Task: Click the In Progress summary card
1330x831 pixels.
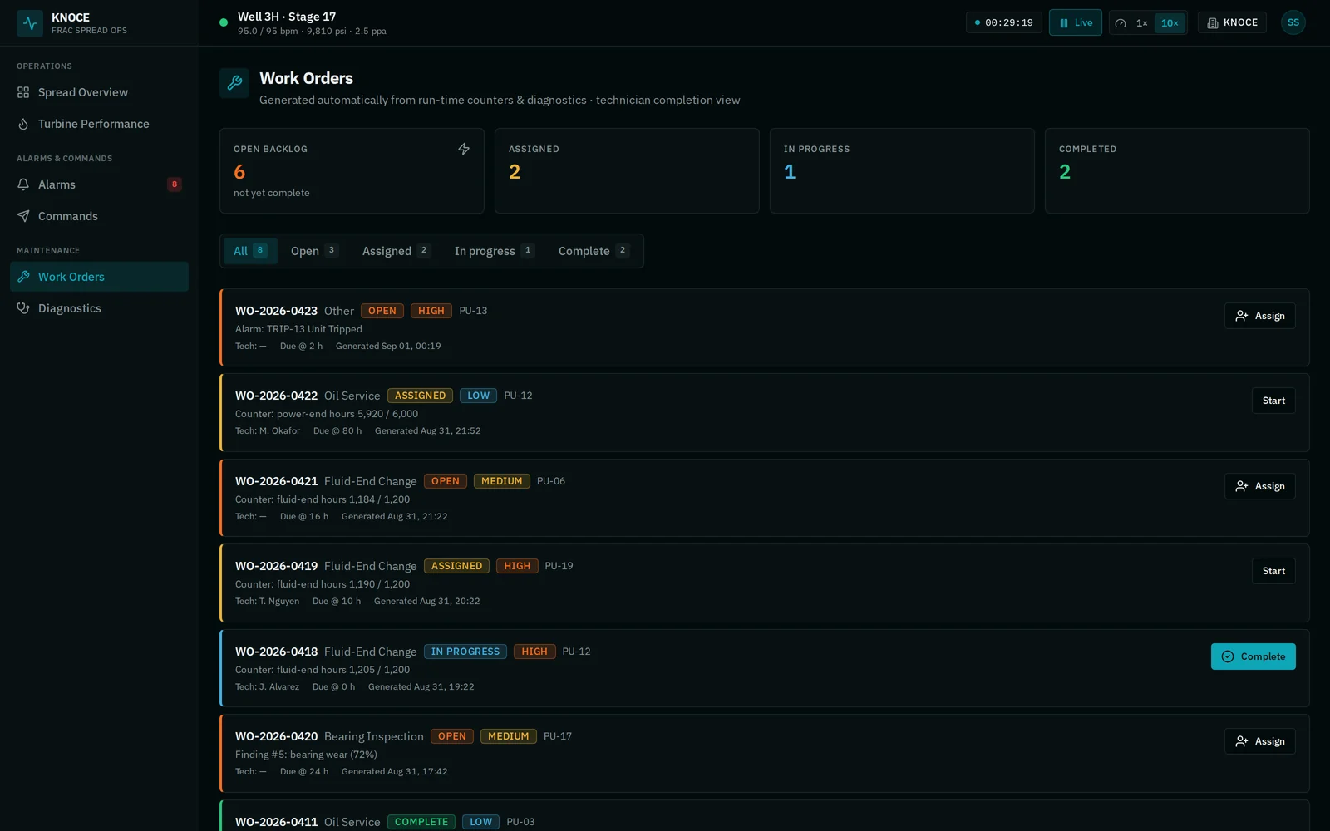Action: point(902,170)
